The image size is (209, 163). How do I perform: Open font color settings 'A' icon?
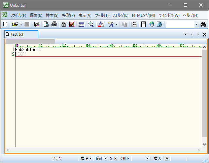click(x=101, y=24)
